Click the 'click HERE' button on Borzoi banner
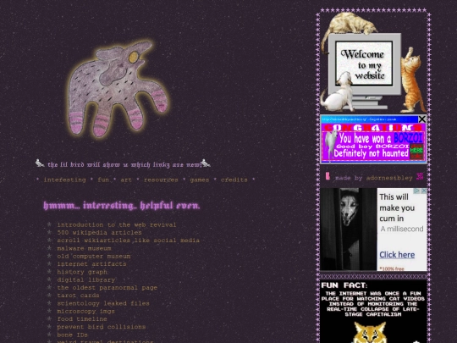Image resolution: width=457 pixels, height=343 pixels. click(x=416, y=151)
